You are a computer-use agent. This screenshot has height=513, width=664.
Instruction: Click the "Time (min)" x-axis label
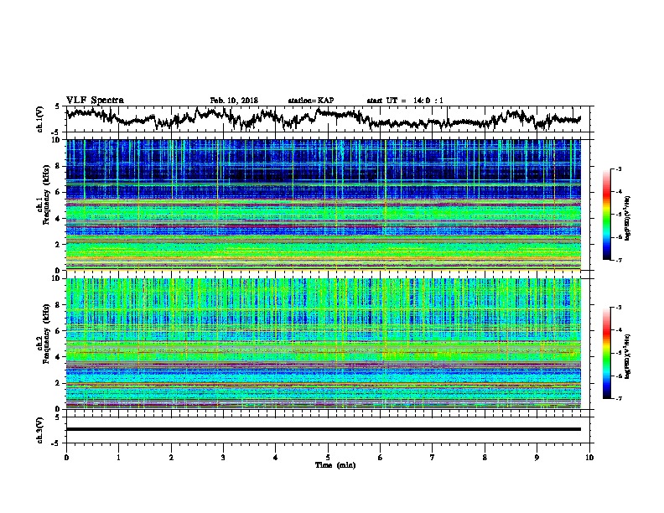(335, 465)
